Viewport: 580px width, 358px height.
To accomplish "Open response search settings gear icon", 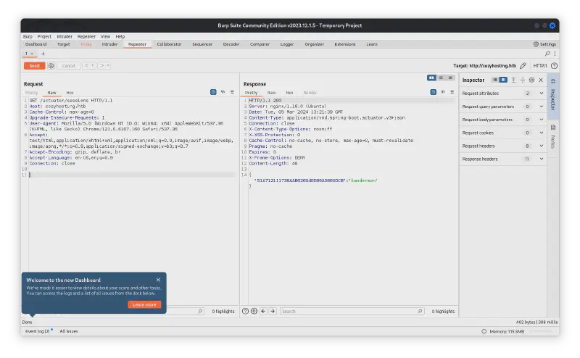I will 254,311.
